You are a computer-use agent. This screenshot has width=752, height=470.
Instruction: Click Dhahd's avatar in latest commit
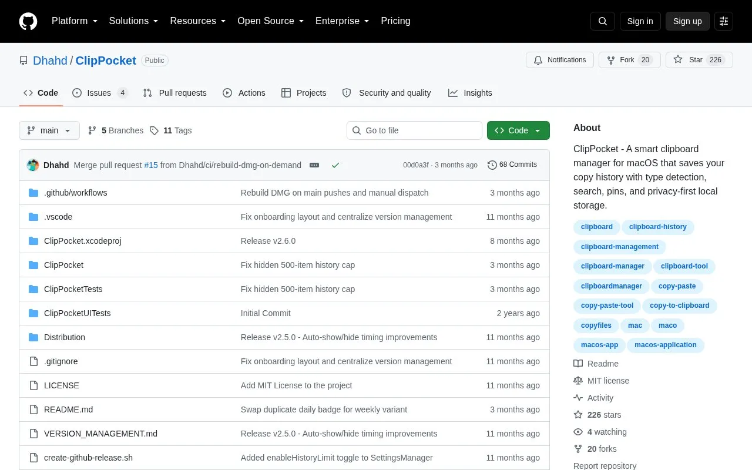[33, 165]
